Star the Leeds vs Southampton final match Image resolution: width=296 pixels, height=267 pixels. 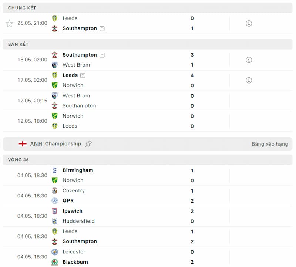pos(10,23)
